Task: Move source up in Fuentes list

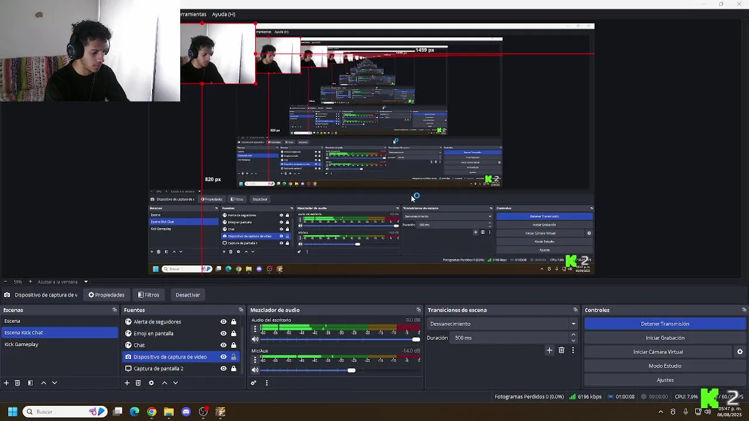Action: click(164, 383)
